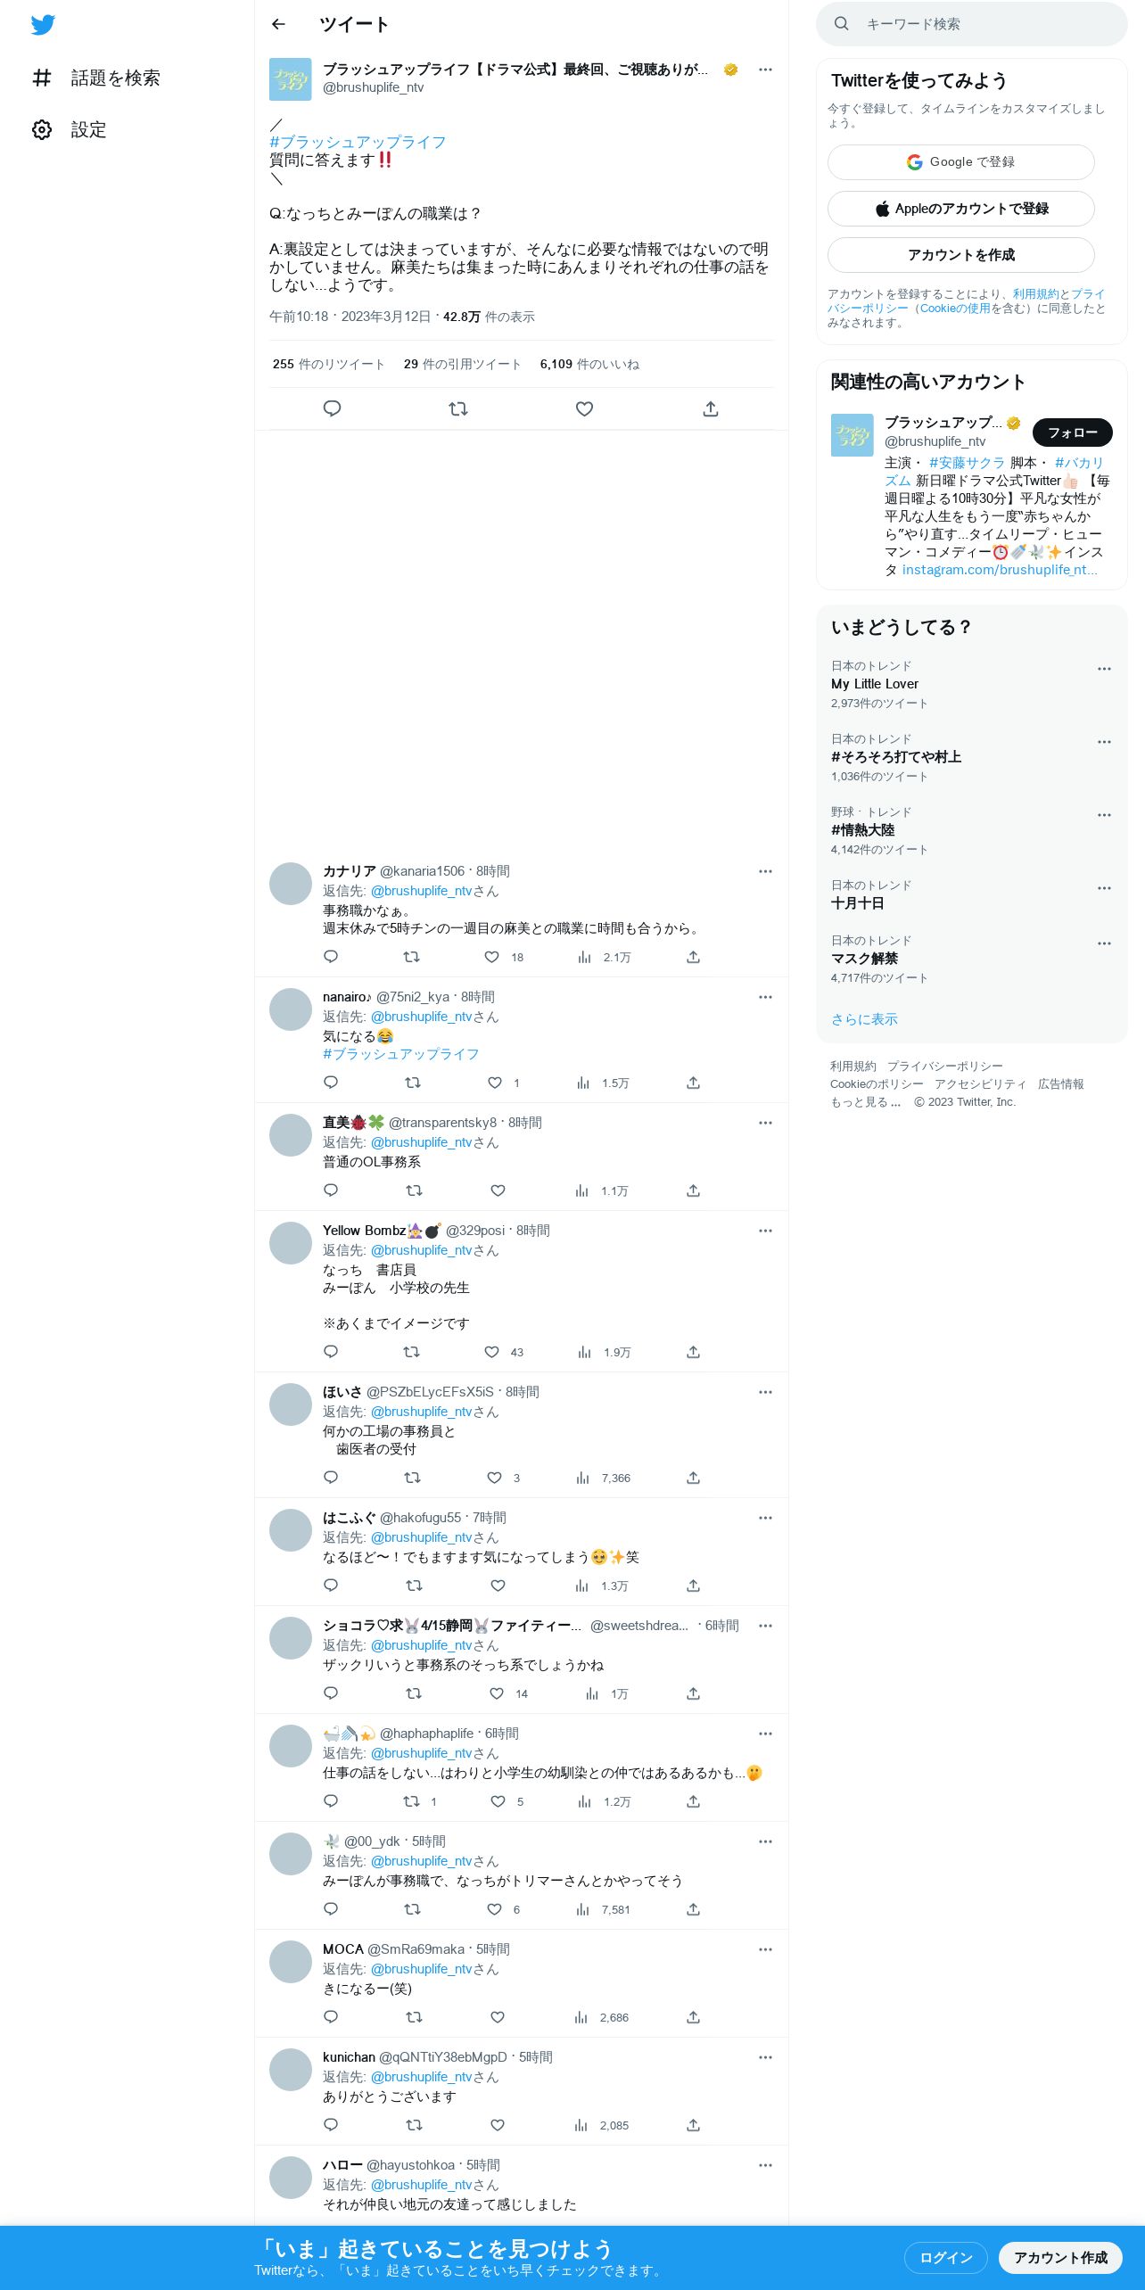Go back with the arrow icon
The image size is (1145, 2290).
pyautogui.click(x=278, y=24)
